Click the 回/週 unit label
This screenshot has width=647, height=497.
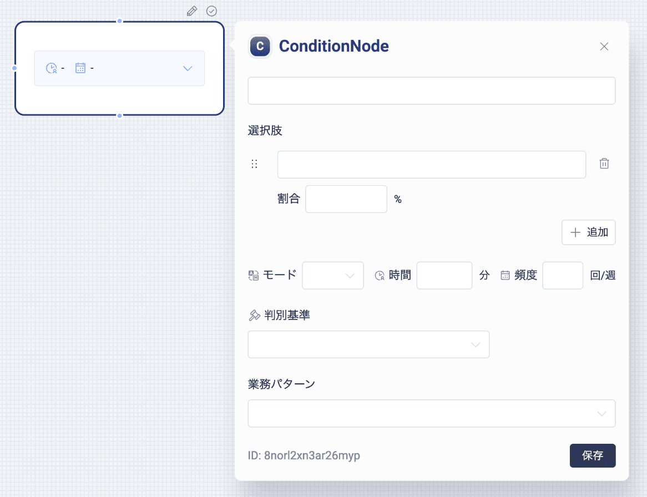click(603, 276)
